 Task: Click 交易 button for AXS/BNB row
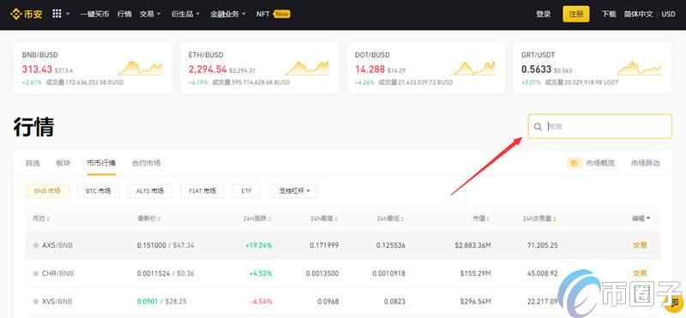(x=640, y=245)
